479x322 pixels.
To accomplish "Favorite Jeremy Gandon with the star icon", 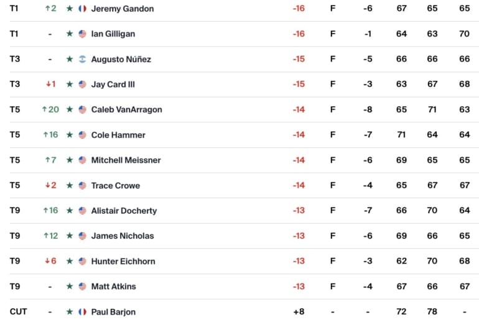I will [x=70, y=9].
